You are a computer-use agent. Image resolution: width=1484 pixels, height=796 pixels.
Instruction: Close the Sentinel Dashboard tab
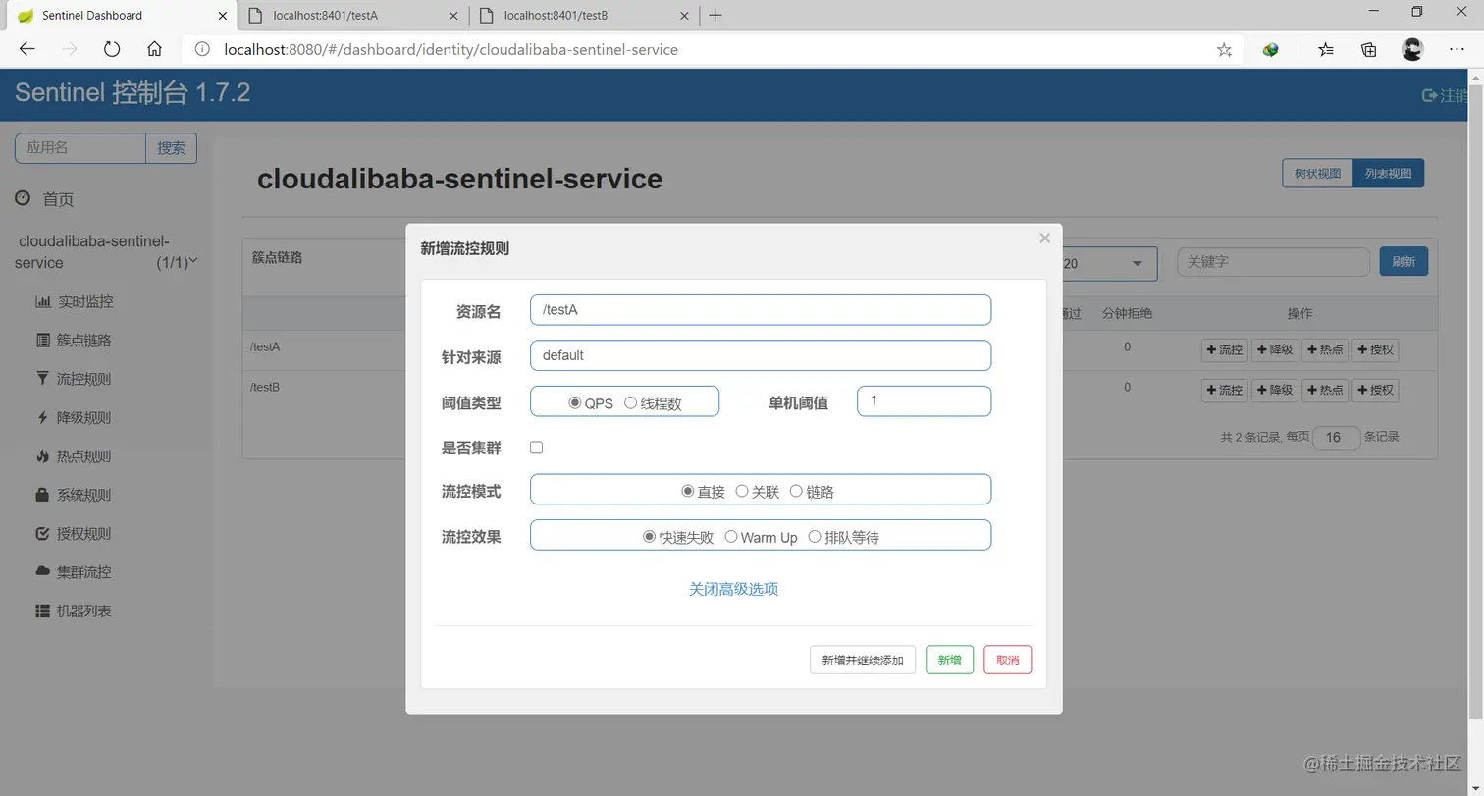[x=222, y=16]
